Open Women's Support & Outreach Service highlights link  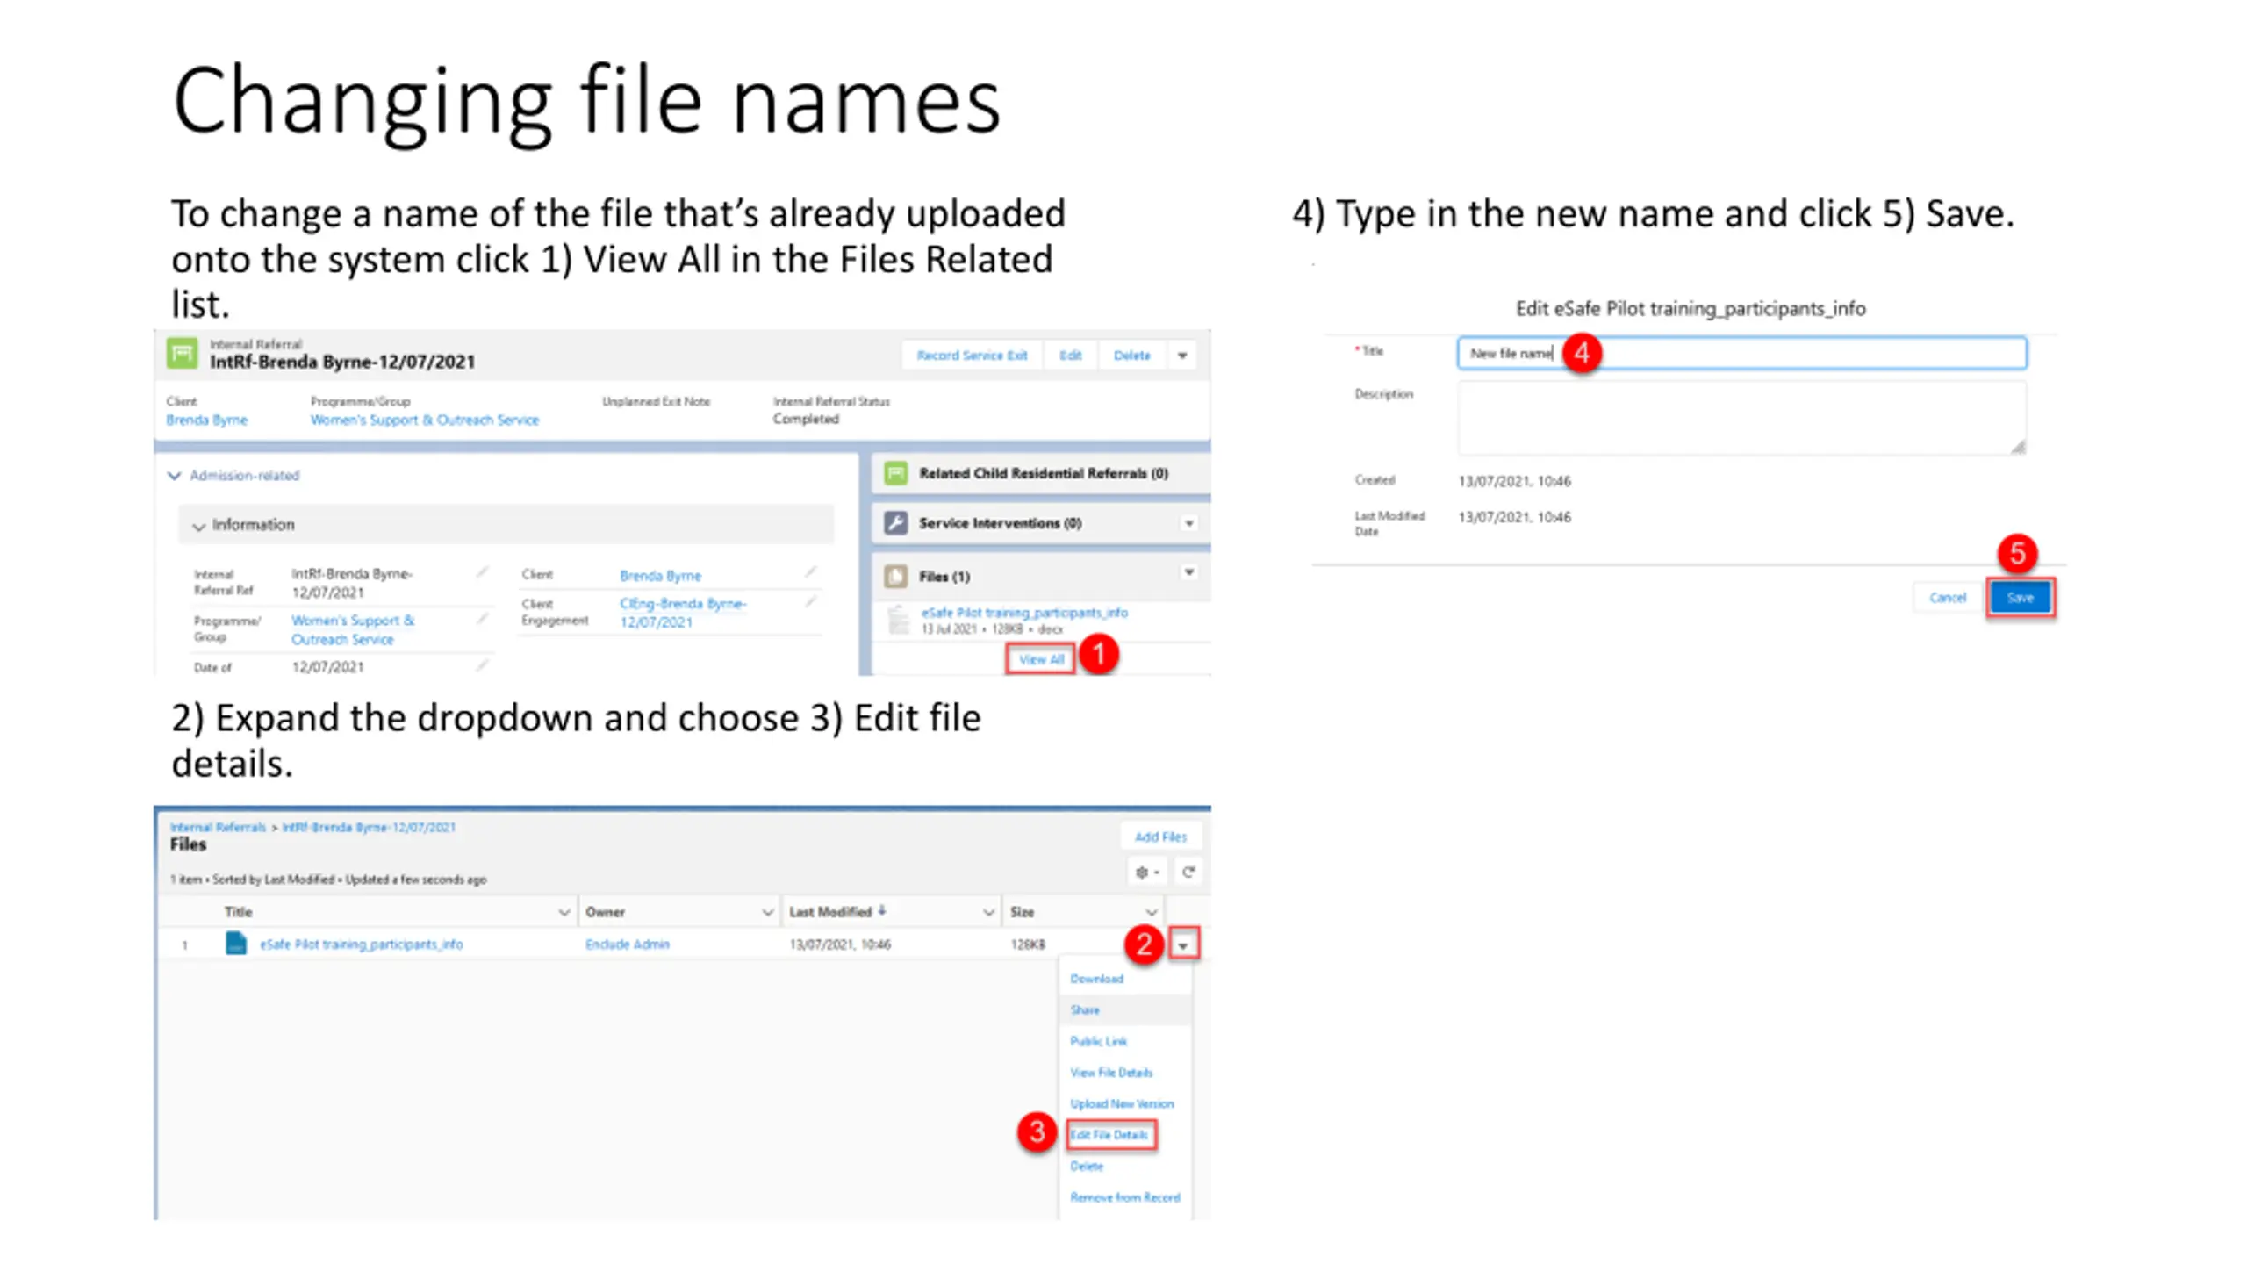pos(425,420)
